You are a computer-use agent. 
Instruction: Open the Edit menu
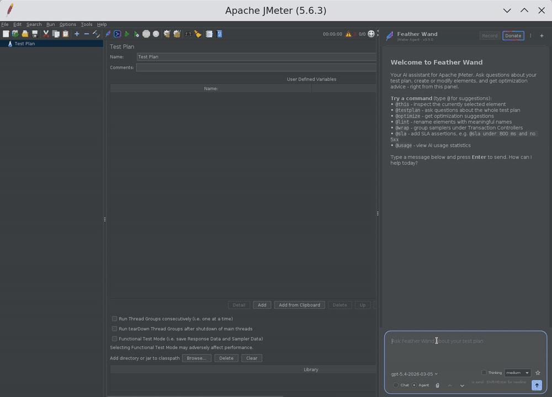point(17,24)
